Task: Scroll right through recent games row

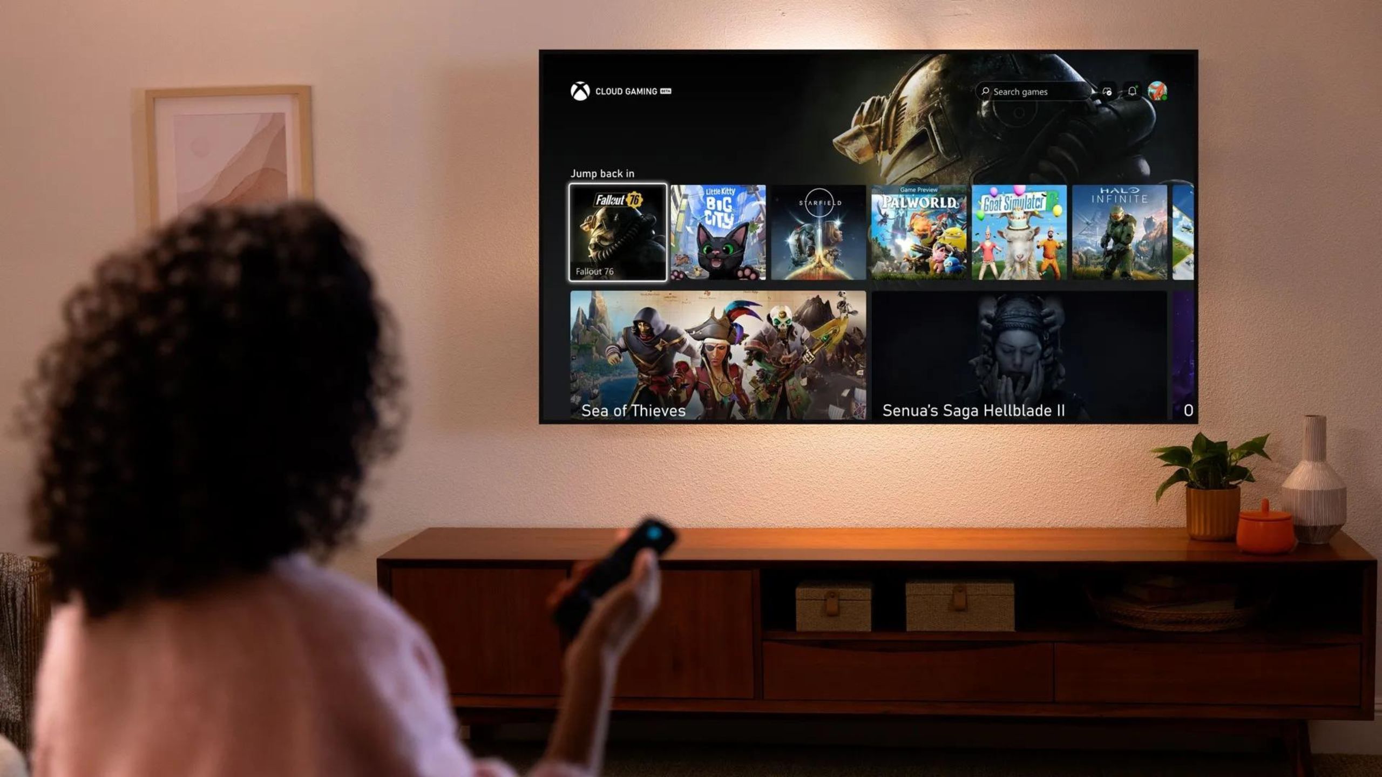Action: (1185, 233)
